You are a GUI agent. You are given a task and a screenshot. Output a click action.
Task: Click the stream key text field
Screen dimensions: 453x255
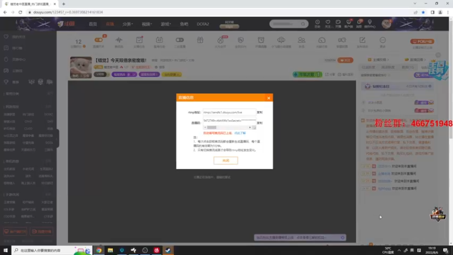point(229,121)
